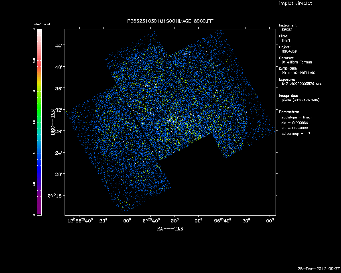
Task: Click the plot title P0652310301M1S001IMAGE_8000.FIT
Action: point(170,21)
